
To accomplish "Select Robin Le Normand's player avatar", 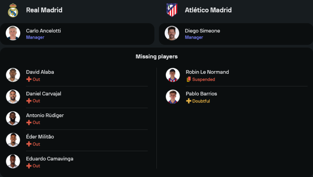I will [173, 75].
